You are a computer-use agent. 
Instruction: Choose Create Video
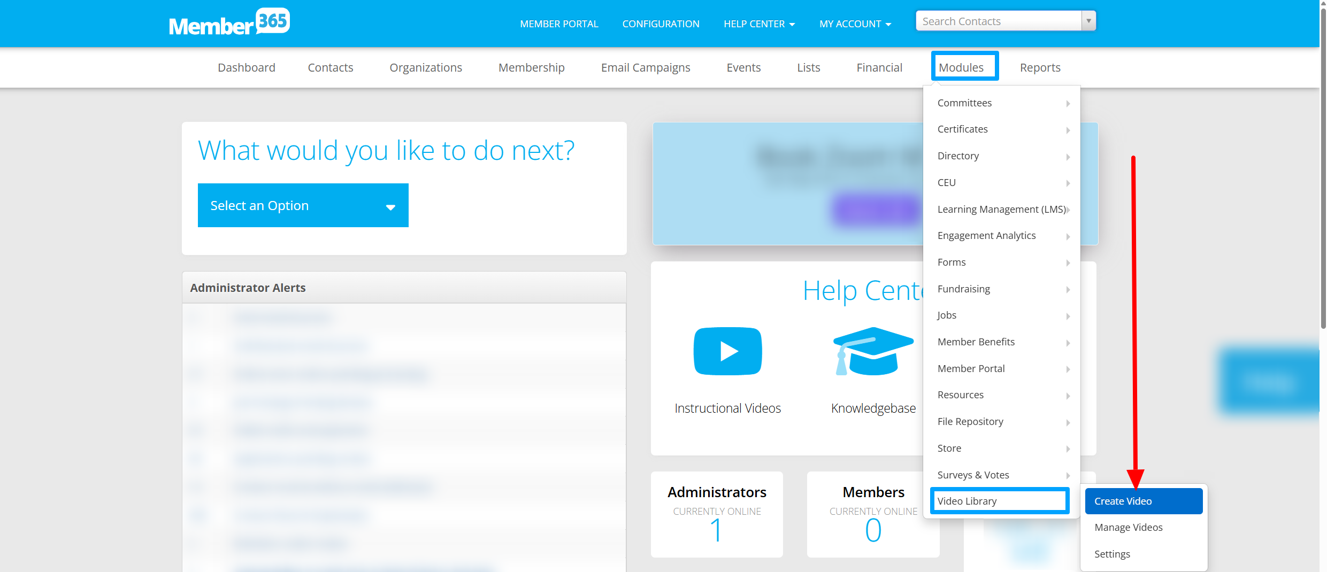(x=1144, y=501)
